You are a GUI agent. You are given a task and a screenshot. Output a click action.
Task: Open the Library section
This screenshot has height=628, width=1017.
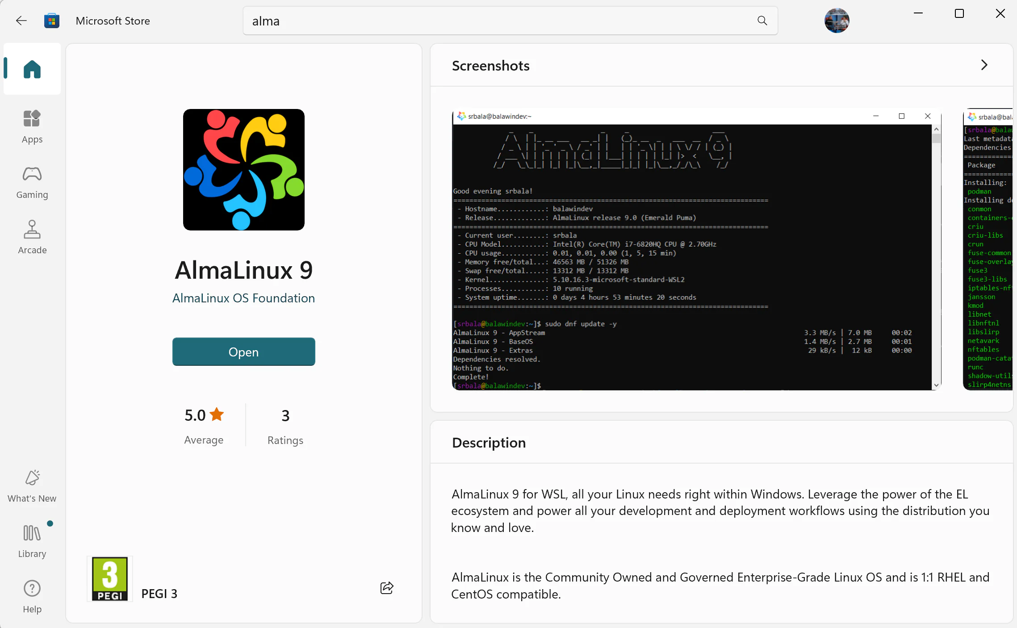pos(32,541)
